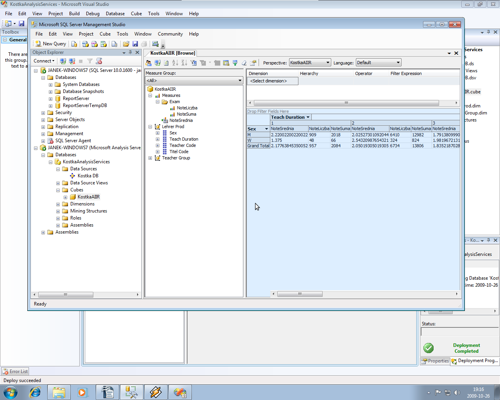The height and width of the screenshot is (400, 500).
Task: Expand the Security node
Action: 43,113
